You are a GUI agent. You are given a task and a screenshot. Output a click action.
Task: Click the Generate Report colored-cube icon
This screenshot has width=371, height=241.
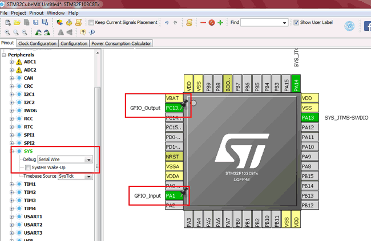(x=59, y=22)
